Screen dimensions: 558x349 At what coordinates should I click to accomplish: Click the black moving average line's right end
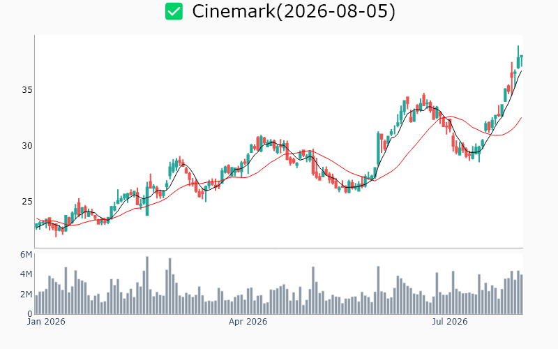[521, 72]
